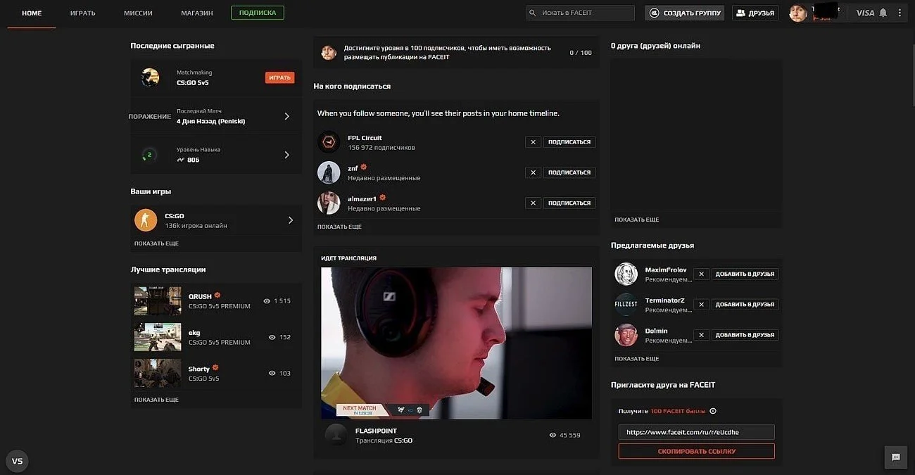The width and height of the screenshot is (915, 475).
Task: Go to the HOME tab
Action: click(x=32, y=13)
